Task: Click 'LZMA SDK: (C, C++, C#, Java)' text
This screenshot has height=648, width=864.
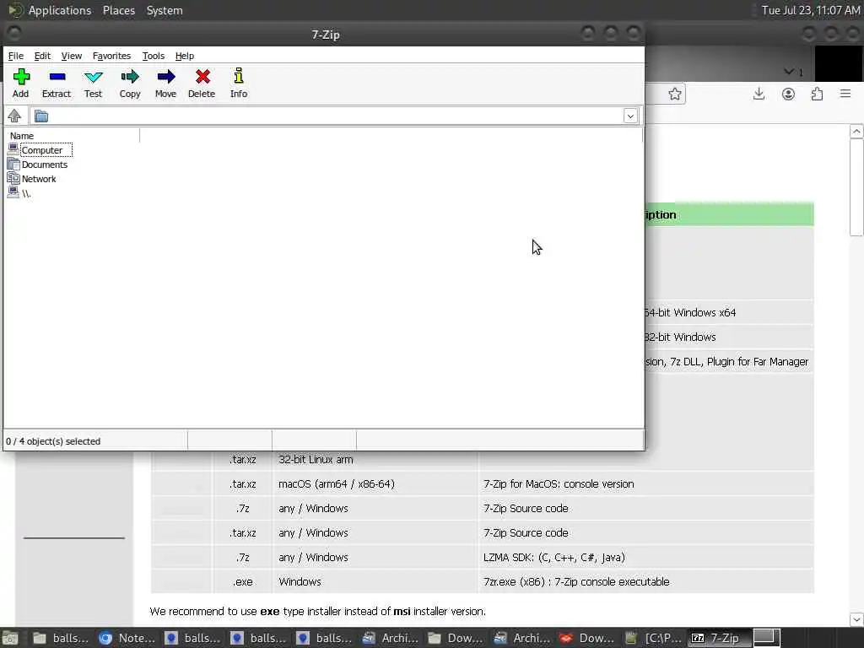Action: [554, 557]
